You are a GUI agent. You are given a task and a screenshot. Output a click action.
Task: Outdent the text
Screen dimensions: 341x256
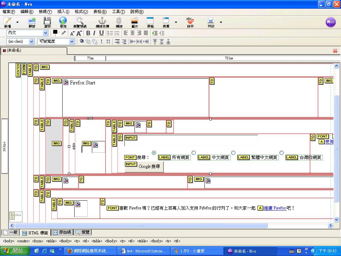point(162,33)
